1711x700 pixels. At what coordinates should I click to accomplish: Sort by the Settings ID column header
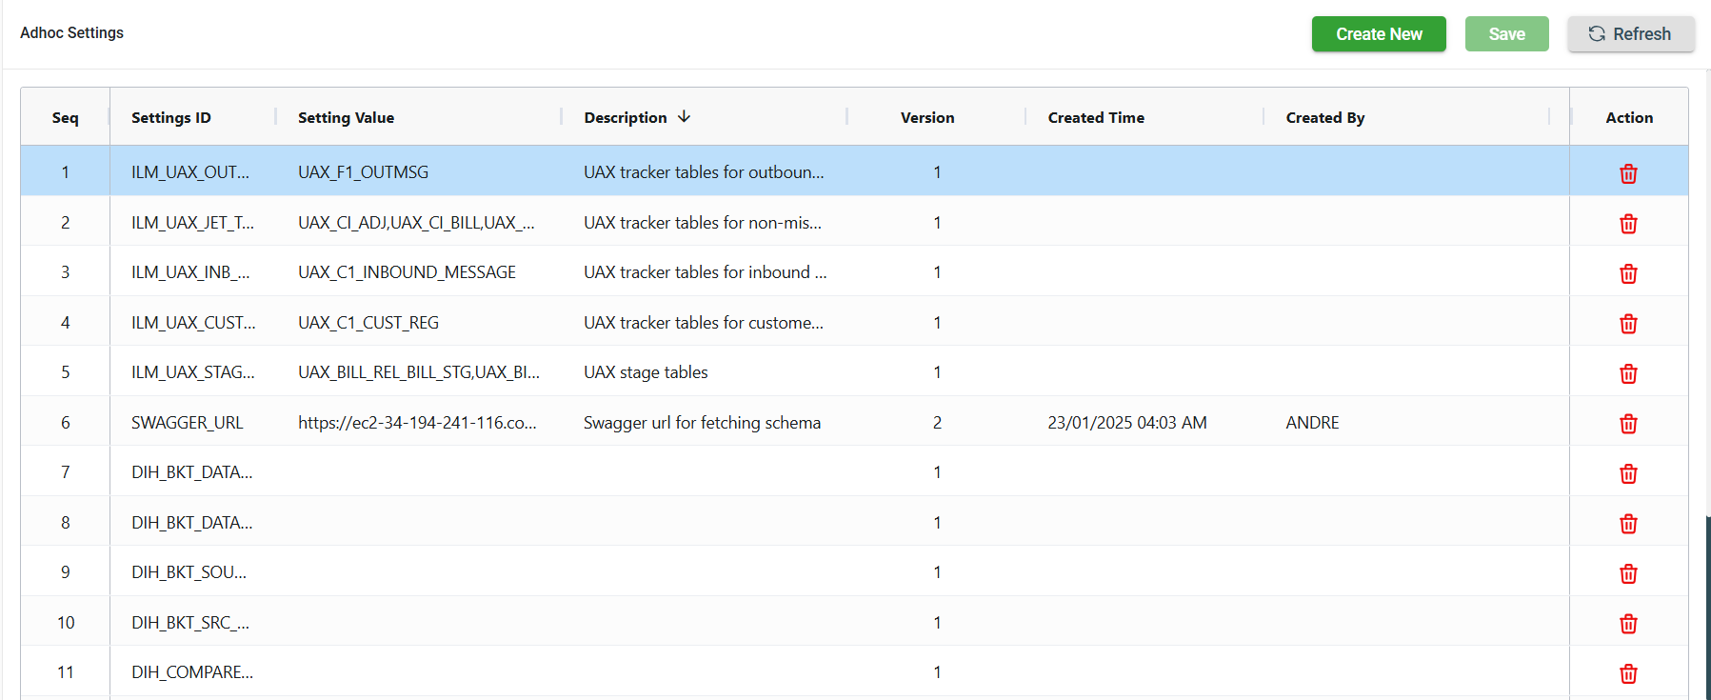point(171,118)
